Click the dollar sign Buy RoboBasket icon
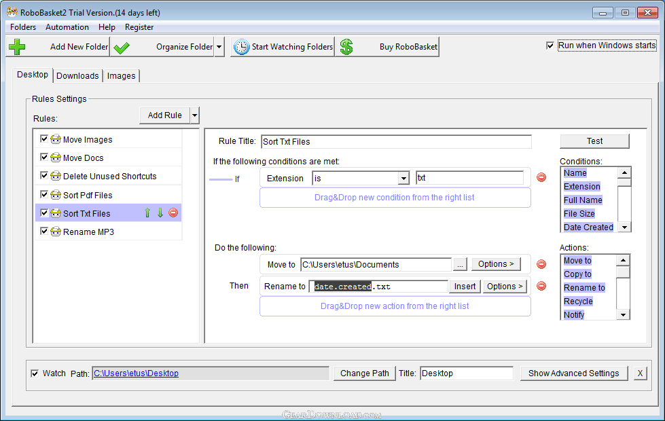 tap(346, 47)
